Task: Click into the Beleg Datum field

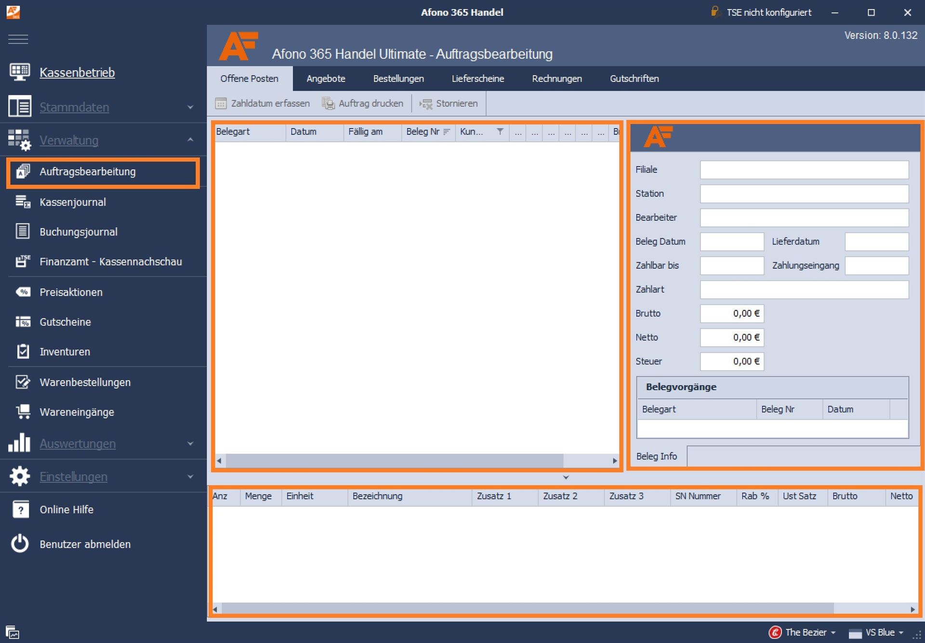Action: coord(732,242)
